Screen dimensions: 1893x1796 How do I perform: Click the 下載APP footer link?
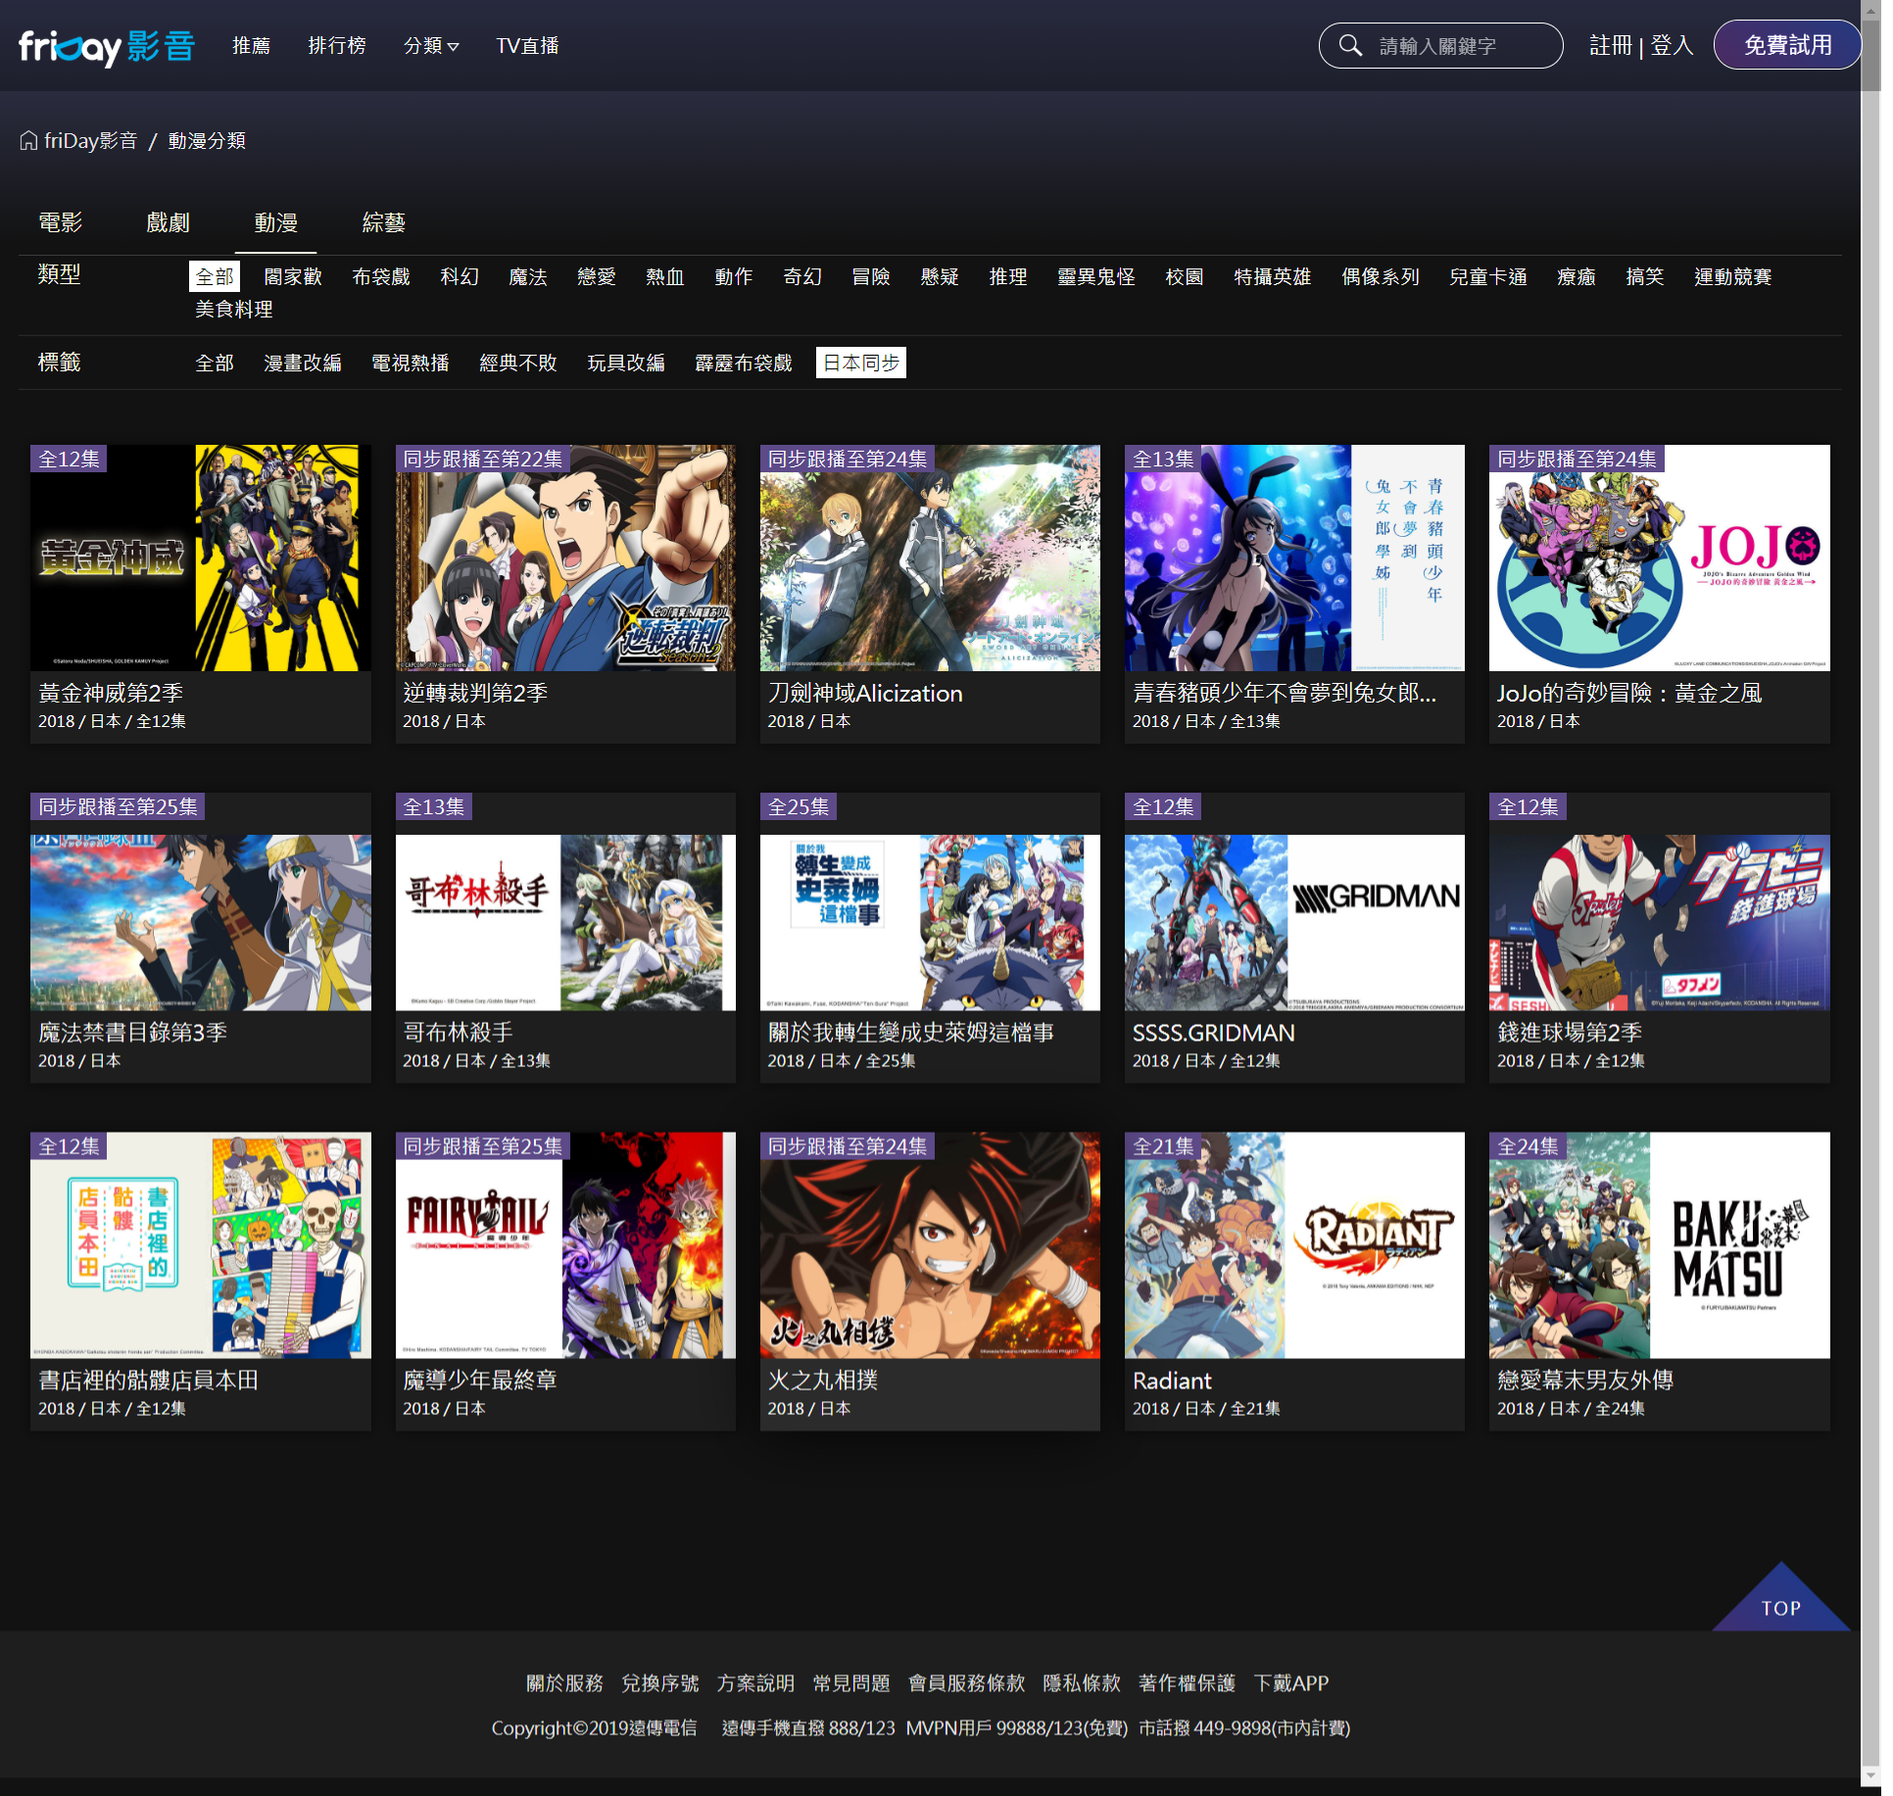click(x=1290, y=1683)
